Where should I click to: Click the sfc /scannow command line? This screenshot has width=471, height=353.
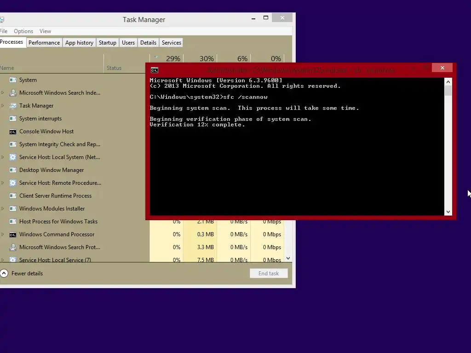coord(208,97)
